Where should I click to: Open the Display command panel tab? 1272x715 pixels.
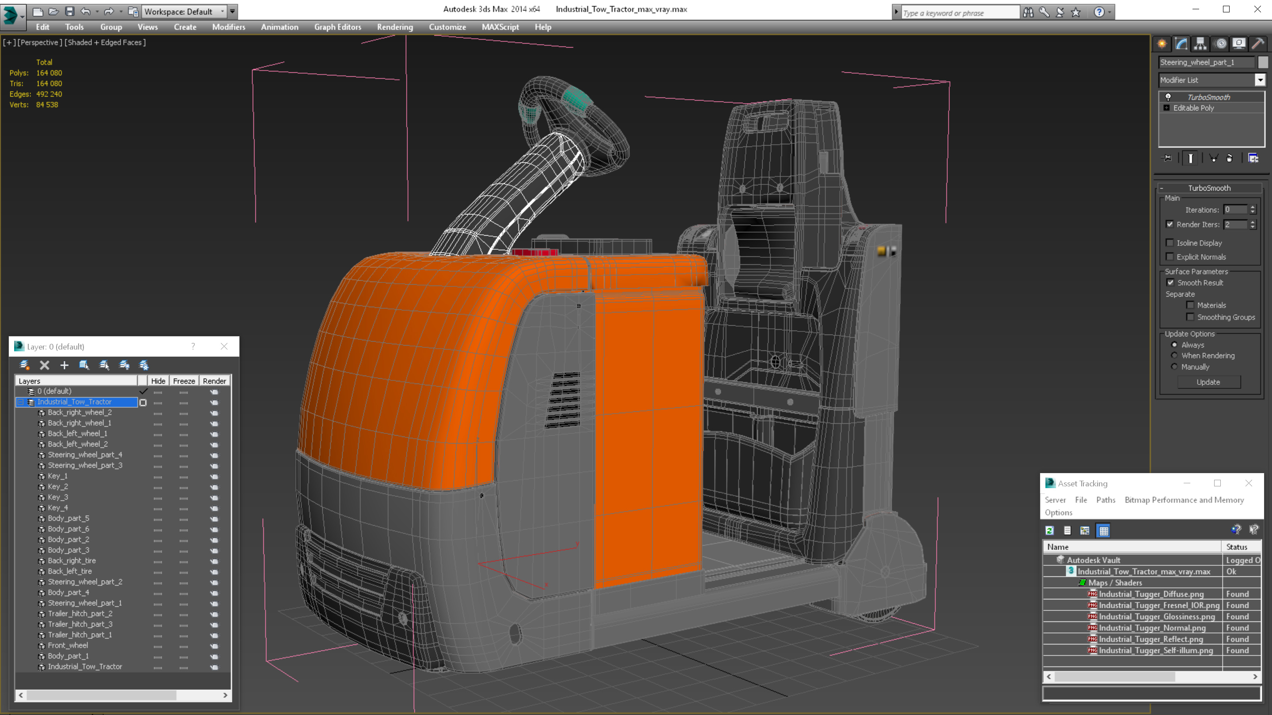click(1239, 44)
